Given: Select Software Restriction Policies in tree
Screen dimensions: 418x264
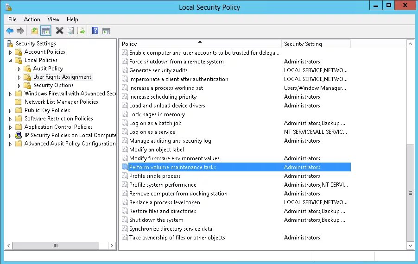Looking at the screenshot, I should click(58, 119).
